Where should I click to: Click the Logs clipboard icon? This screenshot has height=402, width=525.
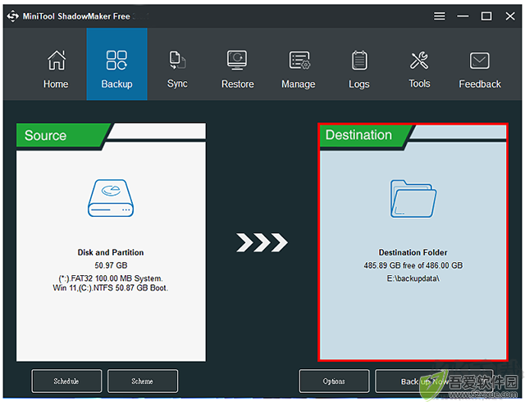coord(359,60)
